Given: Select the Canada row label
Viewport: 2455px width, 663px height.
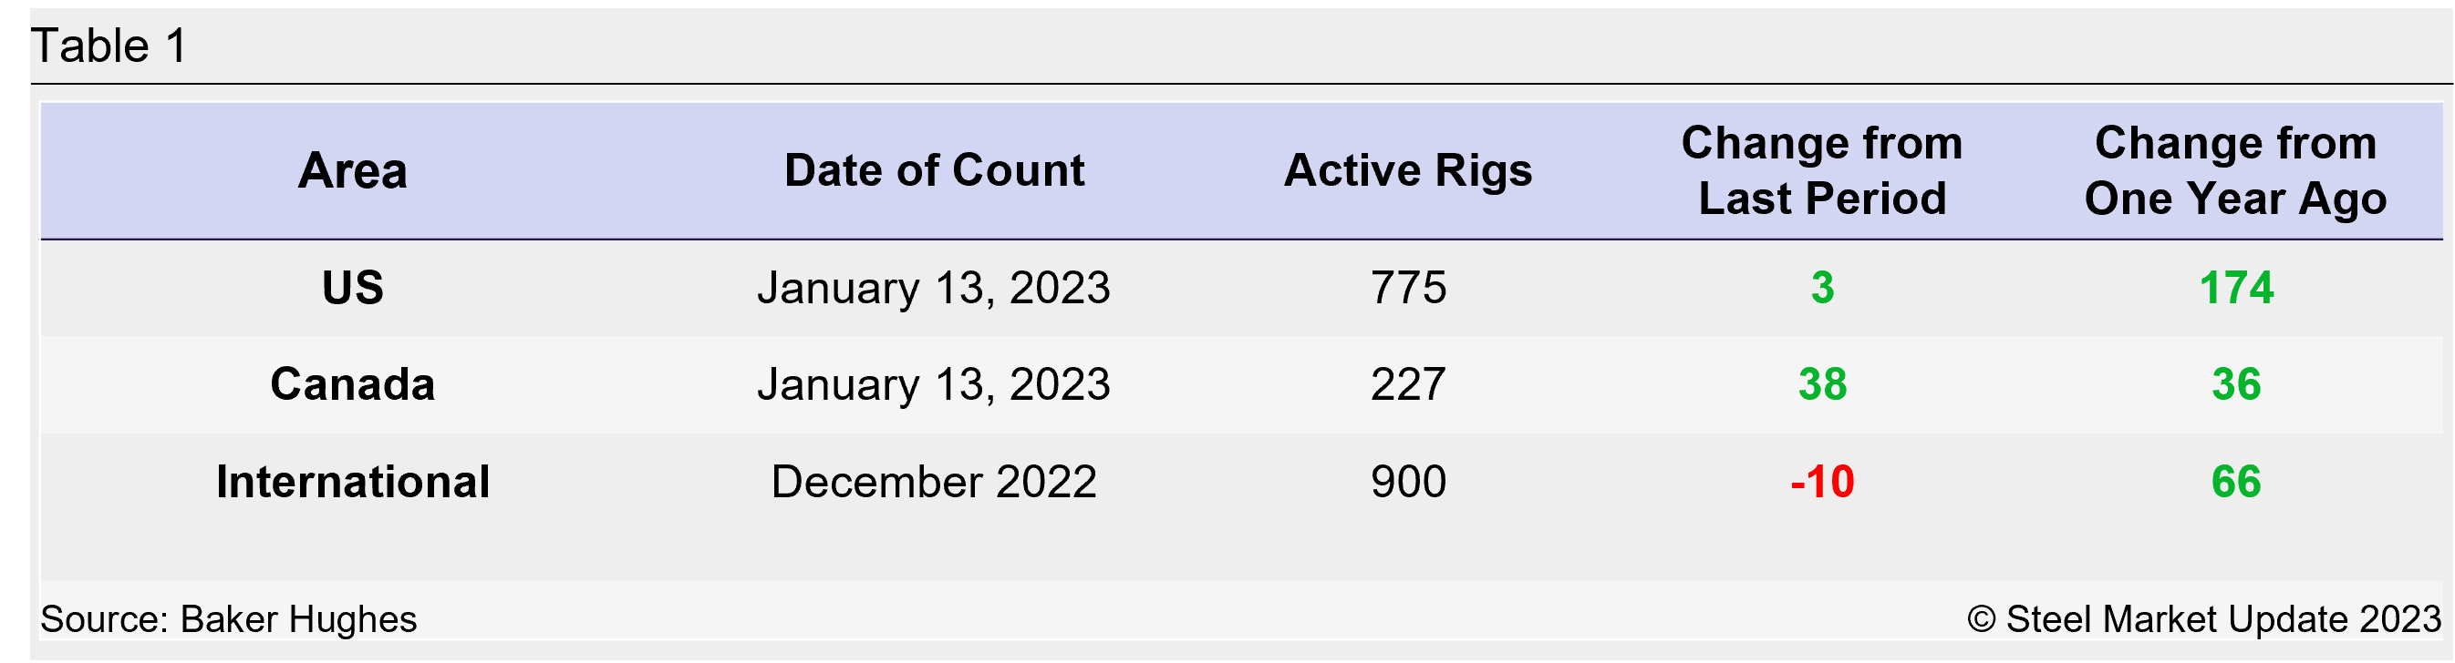Looking at the screenshot, I should click(353, 384).
